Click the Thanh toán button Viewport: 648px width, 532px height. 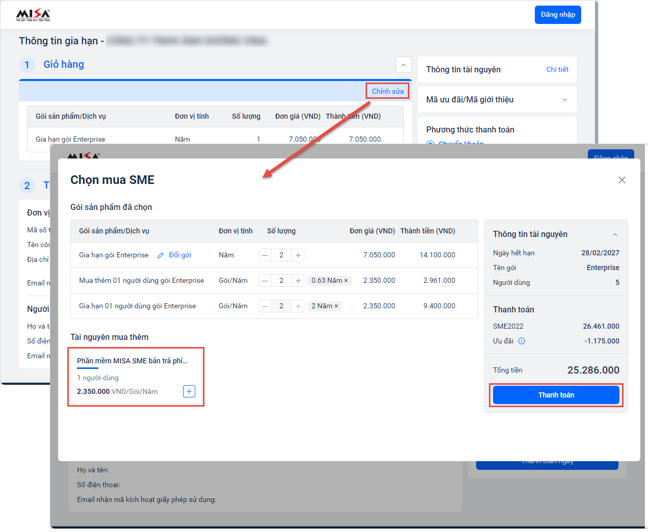pos(556,395)
